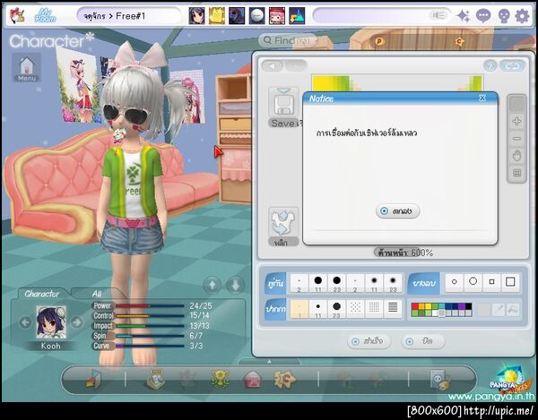
Task: Select solid brush size 2
Action: point(299,283)
